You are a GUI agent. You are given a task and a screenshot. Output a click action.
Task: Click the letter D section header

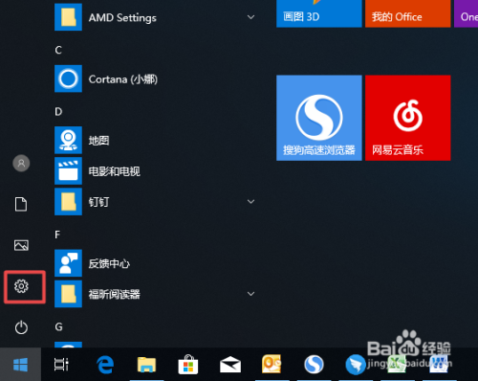(58, 112)
